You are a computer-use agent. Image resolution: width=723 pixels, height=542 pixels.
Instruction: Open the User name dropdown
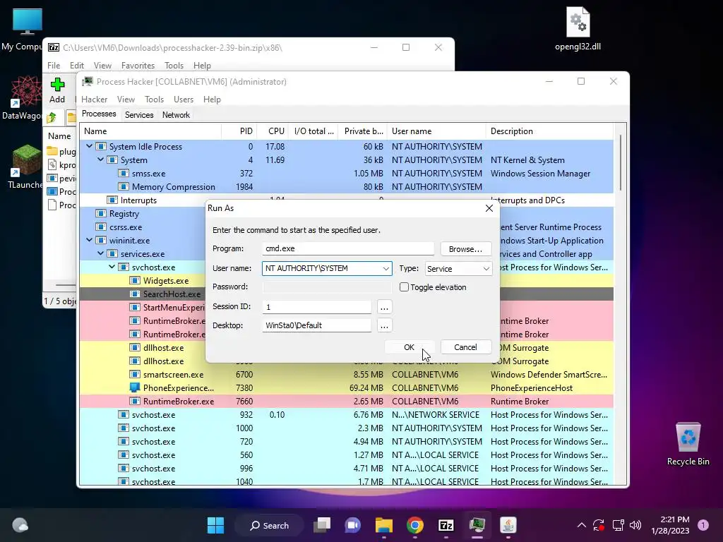click(x=386, y=268)
